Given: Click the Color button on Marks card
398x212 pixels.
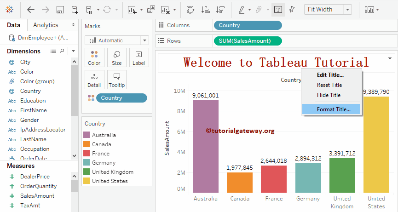Looking at the screenshot, I should click(94, 58).
